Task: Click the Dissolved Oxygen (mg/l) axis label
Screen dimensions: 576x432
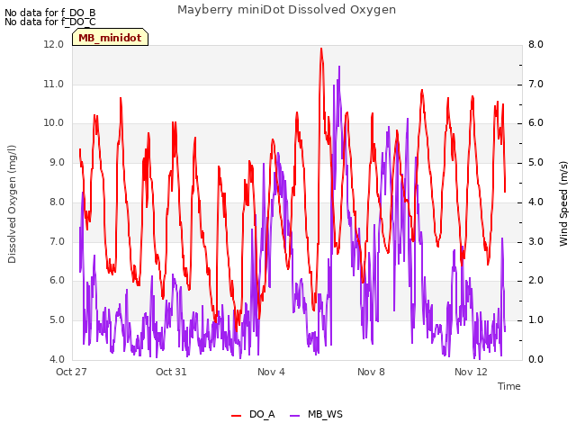Action: 12,204
